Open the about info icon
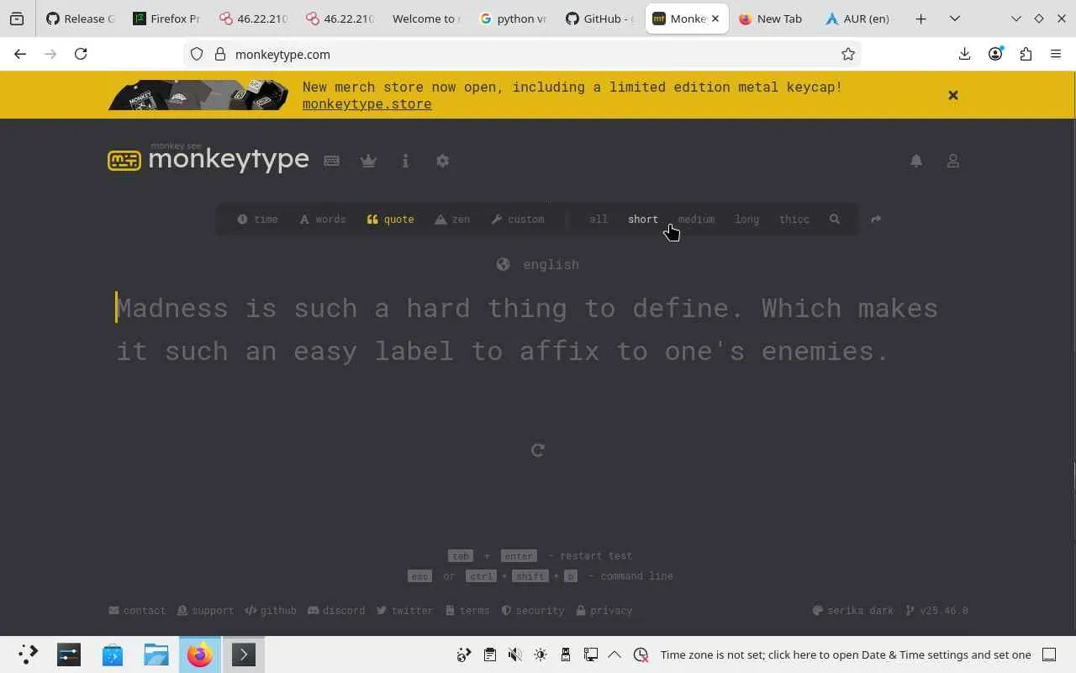 (x=405, y=161)
